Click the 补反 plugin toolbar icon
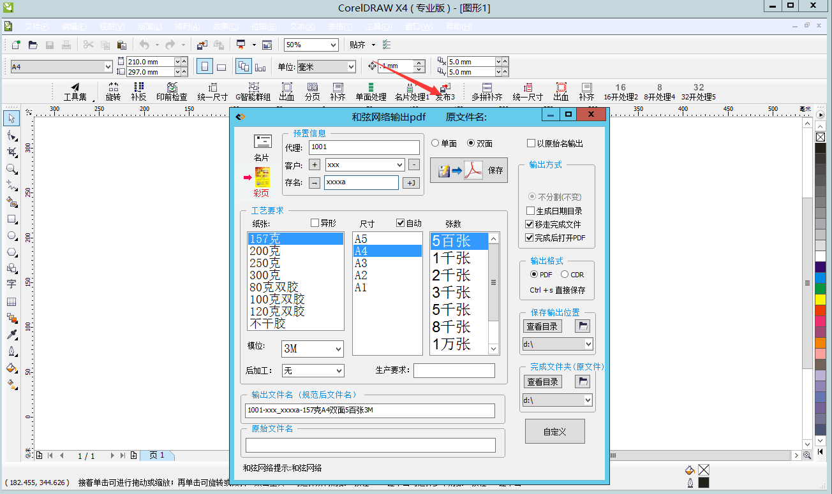Image resolution: width=832 pixels, height=494 pixels. (138, 92)
